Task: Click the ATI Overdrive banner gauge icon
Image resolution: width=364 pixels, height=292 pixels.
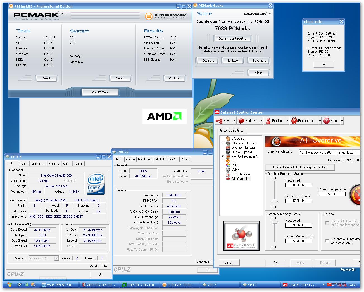Action: [x=276, y=141]
